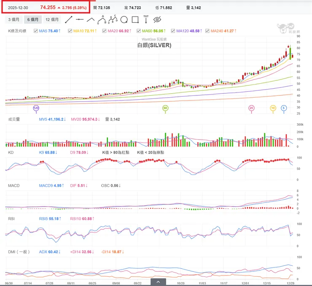Click the OSC 0.56 value

click(x=111, y=185)
